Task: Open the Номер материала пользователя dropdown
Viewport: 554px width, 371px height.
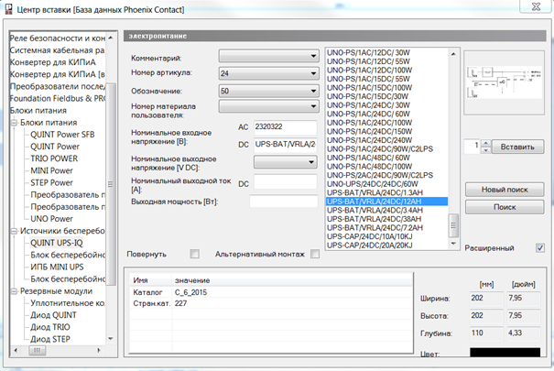Action: pyautogui.click(x=268, y=106)
